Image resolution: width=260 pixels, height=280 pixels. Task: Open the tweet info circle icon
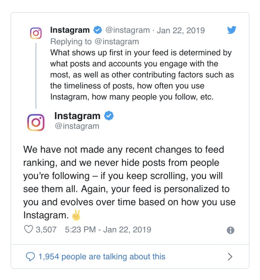(230, 230)
